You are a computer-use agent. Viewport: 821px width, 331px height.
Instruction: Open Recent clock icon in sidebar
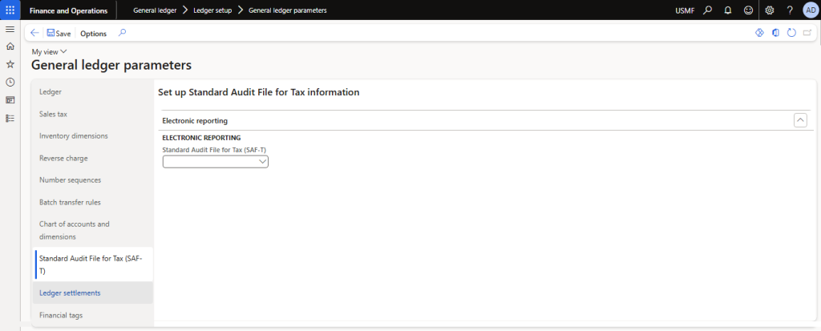10,82
